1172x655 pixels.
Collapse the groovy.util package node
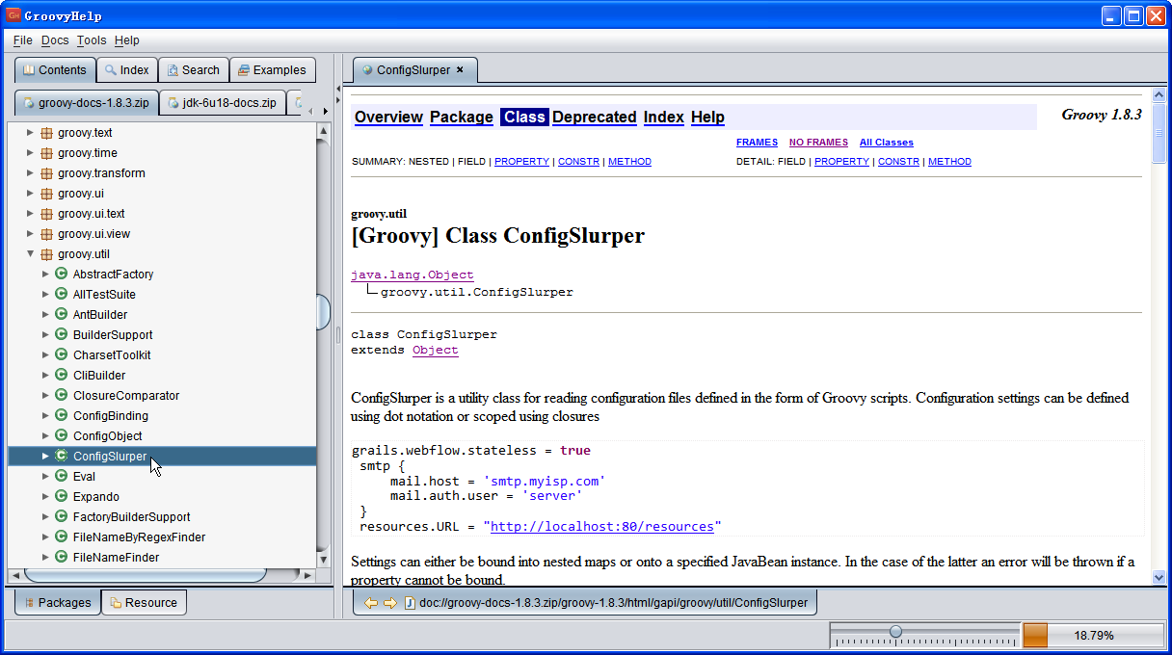pyautogui.click(x=30, y=254)
